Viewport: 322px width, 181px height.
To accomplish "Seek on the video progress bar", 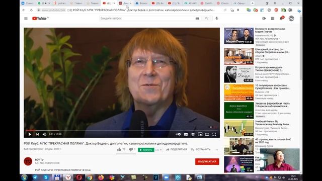I will click(122, 130).
